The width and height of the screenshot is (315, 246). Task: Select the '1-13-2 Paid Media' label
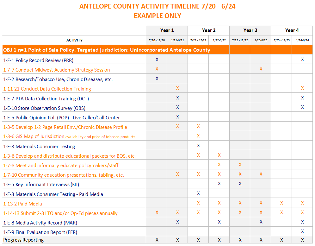22,204
